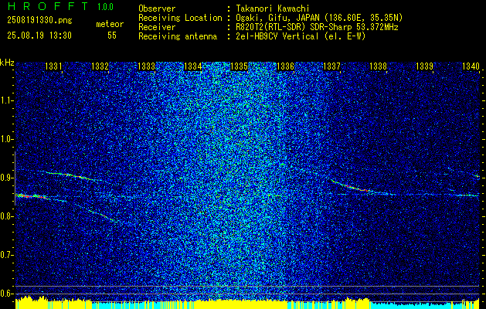
Task: Click the time marker 1337
Action: pyautogui.click(x=331, y=66)
